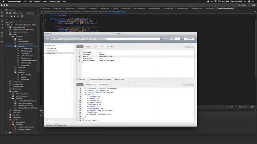Click the expand Files panel icon

(22, 16)
